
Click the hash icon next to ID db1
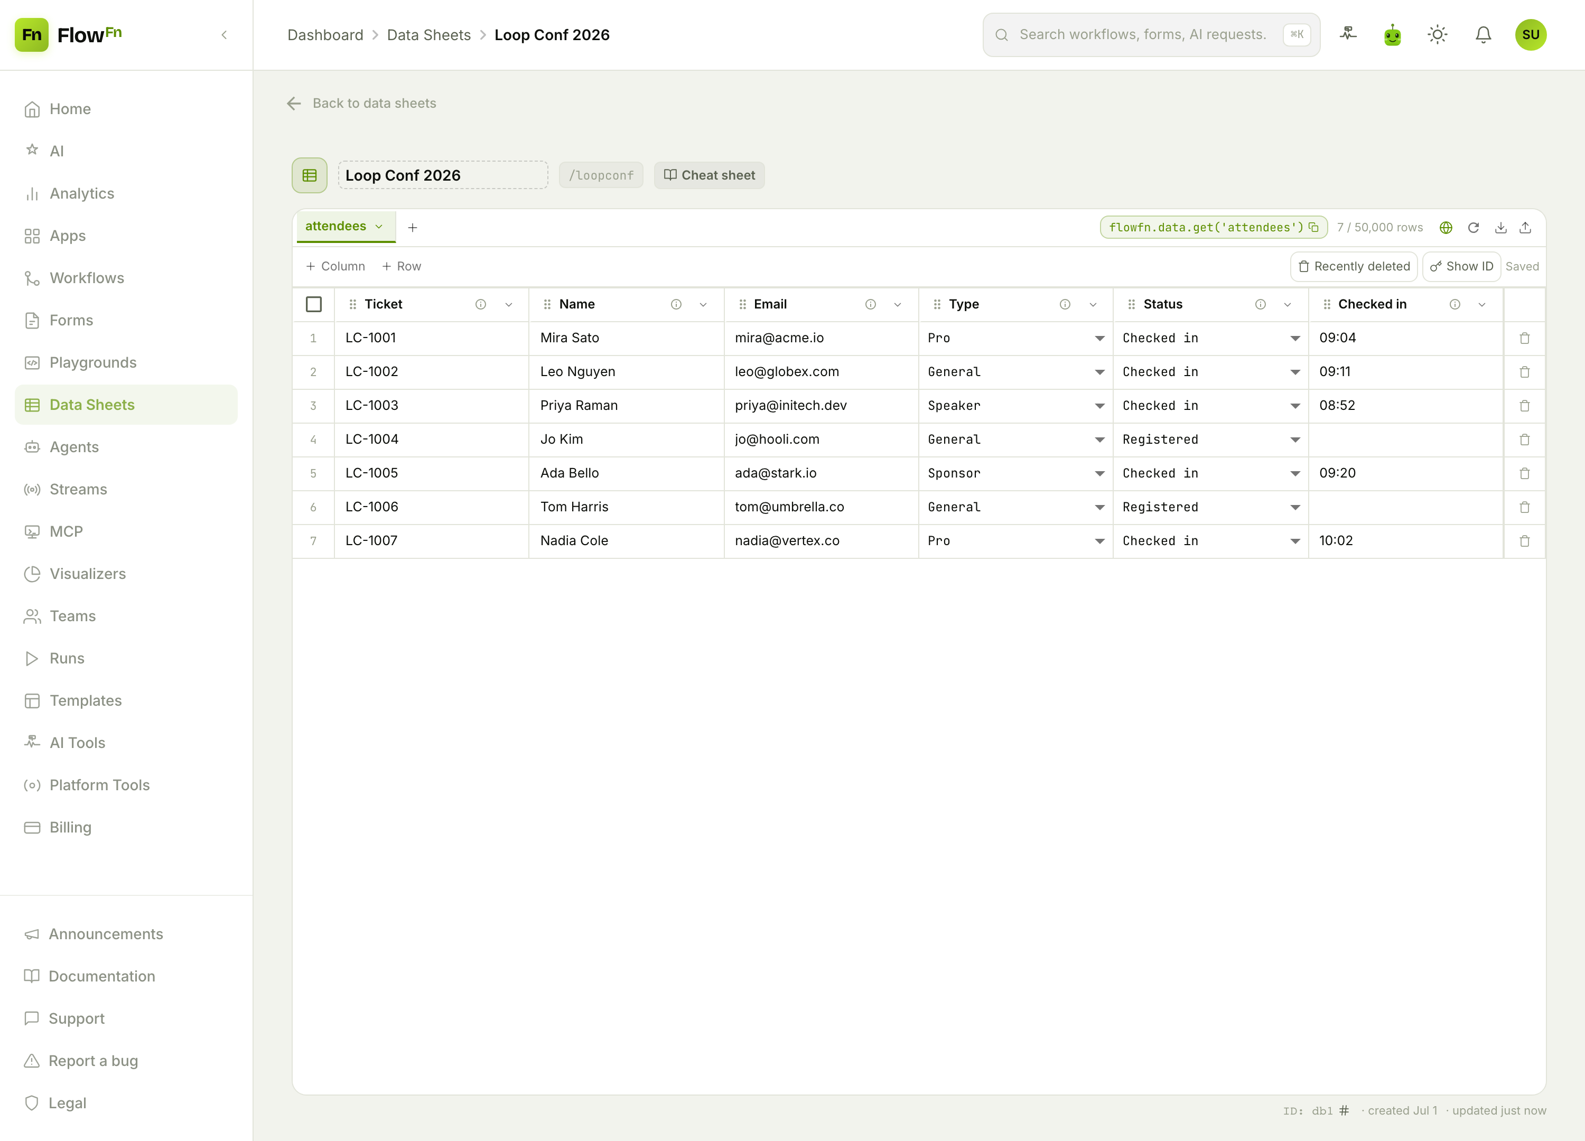pyautogui.click(x=1343, y=1110)
